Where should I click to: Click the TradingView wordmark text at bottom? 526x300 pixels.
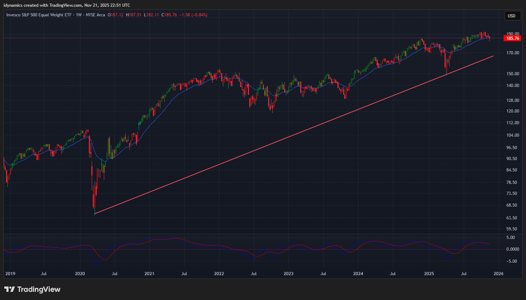[x=39, y=289]
